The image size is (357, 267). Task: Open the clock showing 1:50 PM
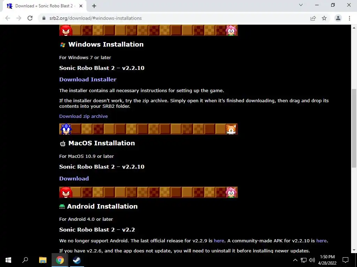(327, 260)
